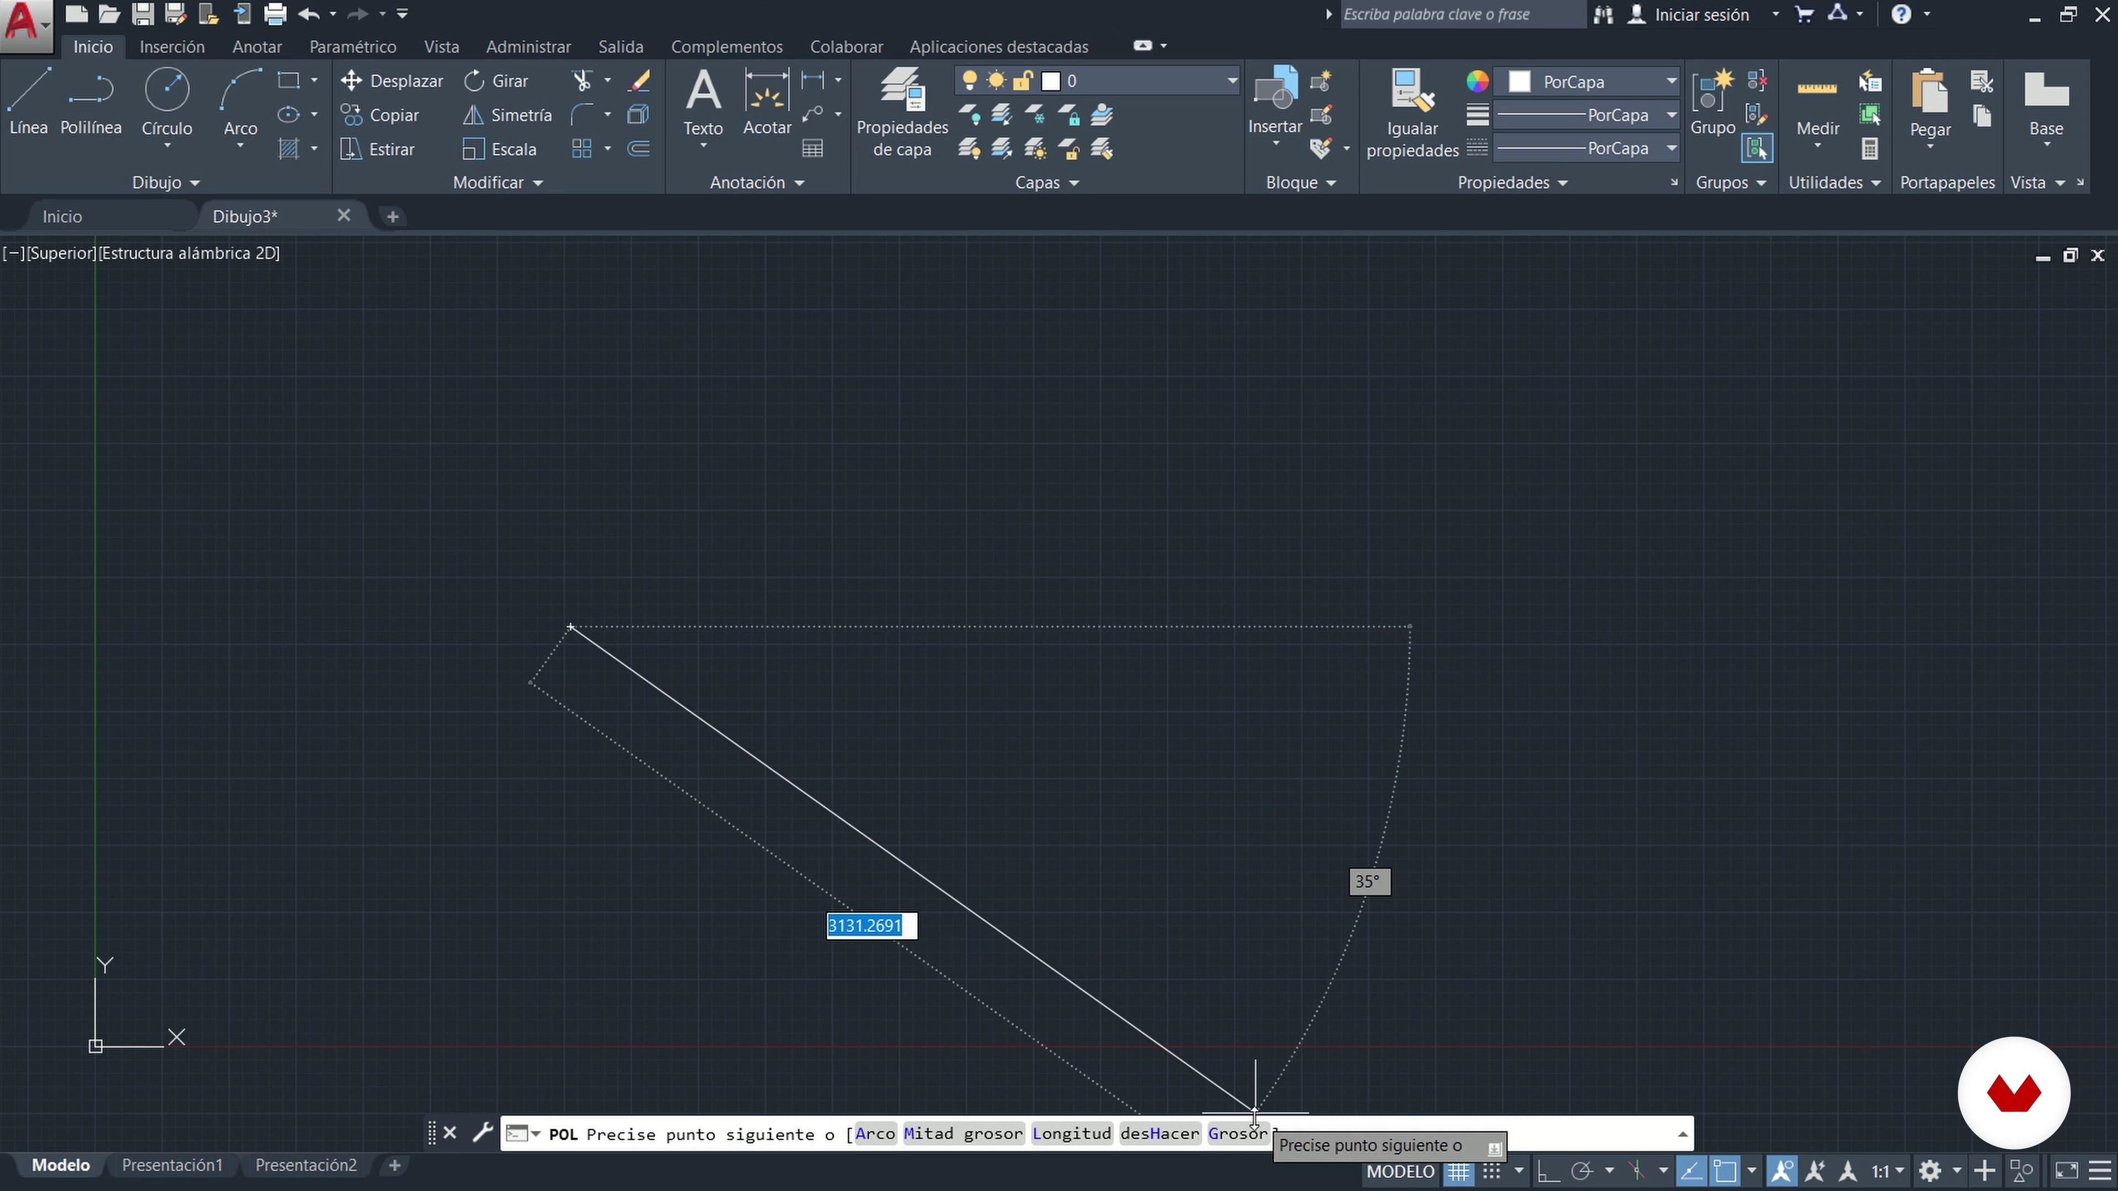This screenshot has width=2118, height=1191.
Task: Toggle annotation objects visibility in status bar
Action: 1783,1171
